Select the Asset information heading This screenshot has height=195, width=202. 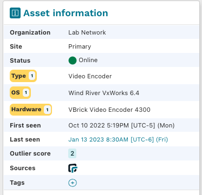tap(66, 13)
